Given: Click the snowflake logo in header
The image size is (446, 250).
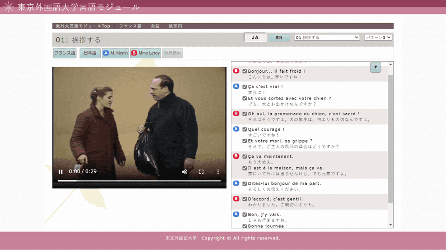Looking at the screenshot, I should tap(8, 7).
